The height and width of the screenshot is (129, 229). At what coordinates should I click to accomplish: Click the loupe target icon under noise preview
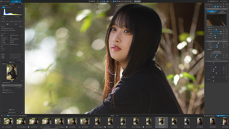(214, 27)
